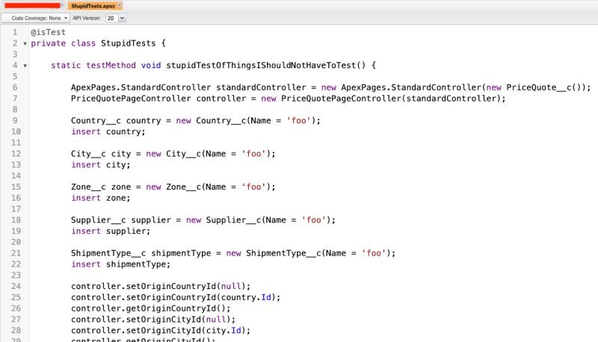
Task: Click line number 6 in gutter
Action: point(15,87)
